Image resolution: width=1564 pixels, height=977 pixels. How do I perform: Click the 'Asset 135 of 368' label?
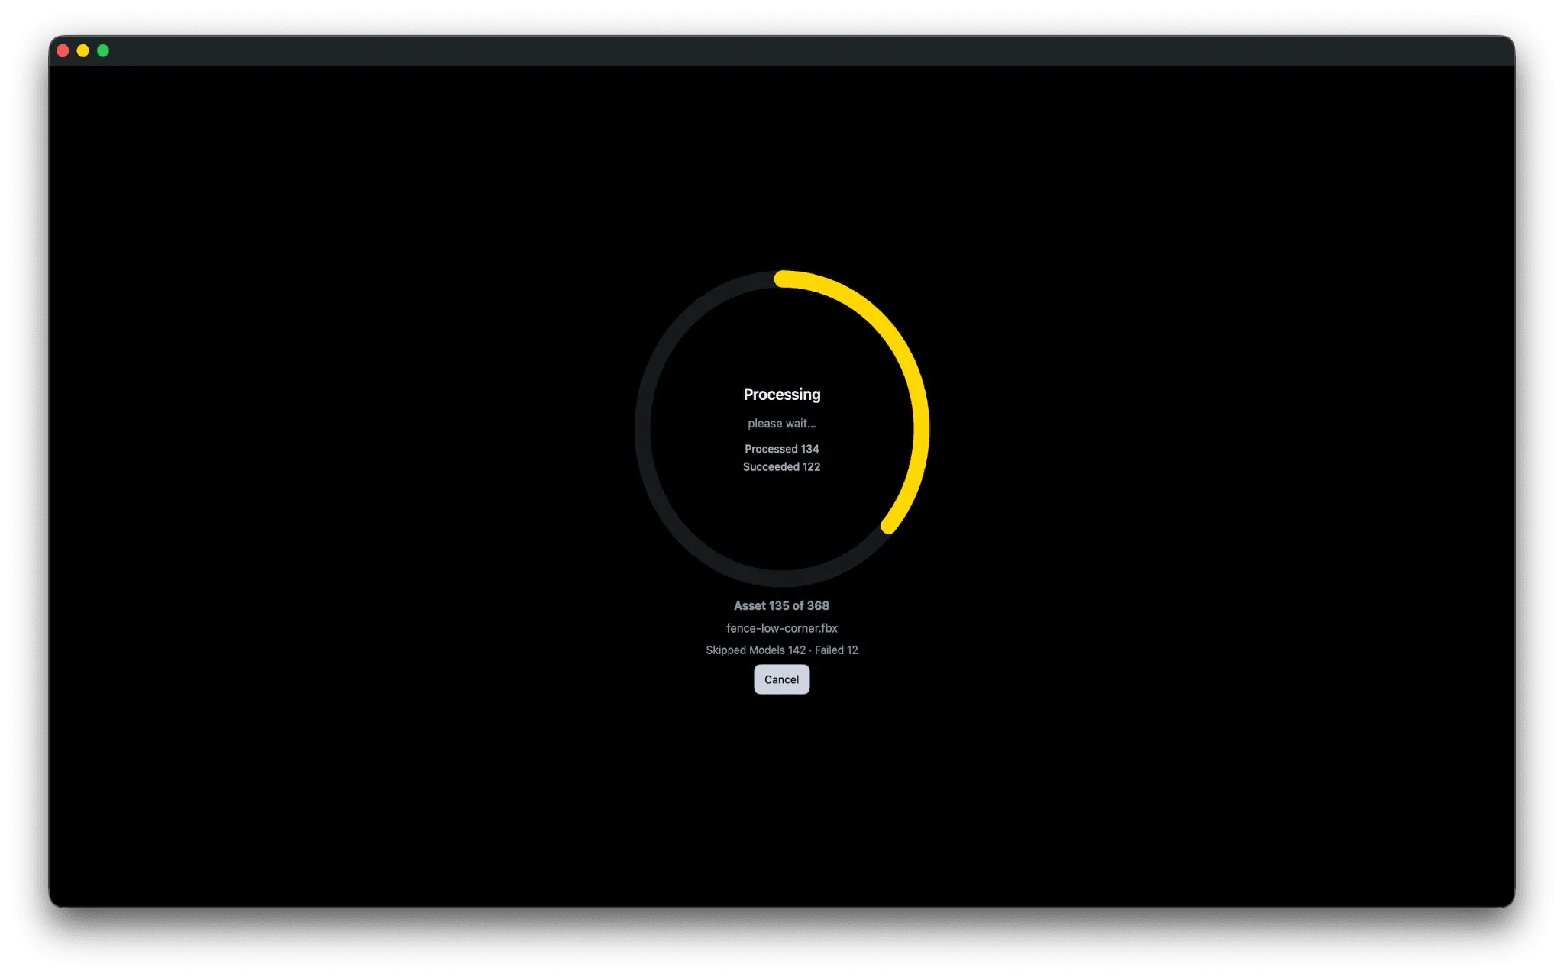click(x=781, y=605)
